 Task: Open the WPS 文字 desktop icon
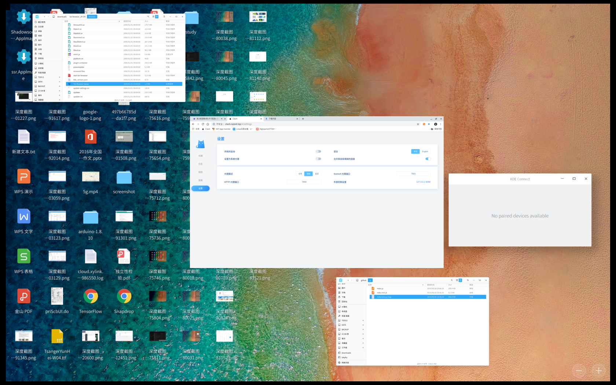tap(24, 217)
